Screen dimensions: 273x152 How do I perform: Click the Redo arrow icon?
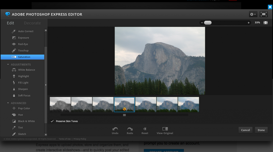click(130, 129)
